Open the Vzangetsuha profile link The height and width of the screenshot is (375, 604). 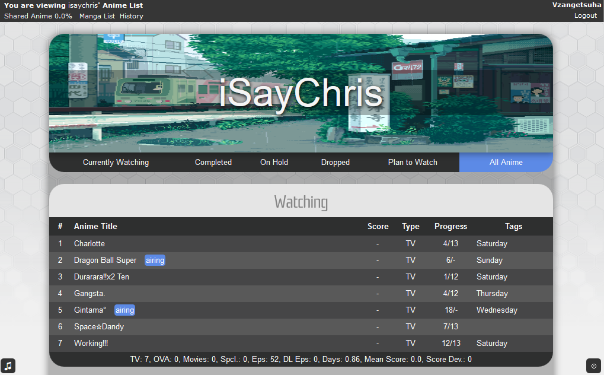coord(577,5)
